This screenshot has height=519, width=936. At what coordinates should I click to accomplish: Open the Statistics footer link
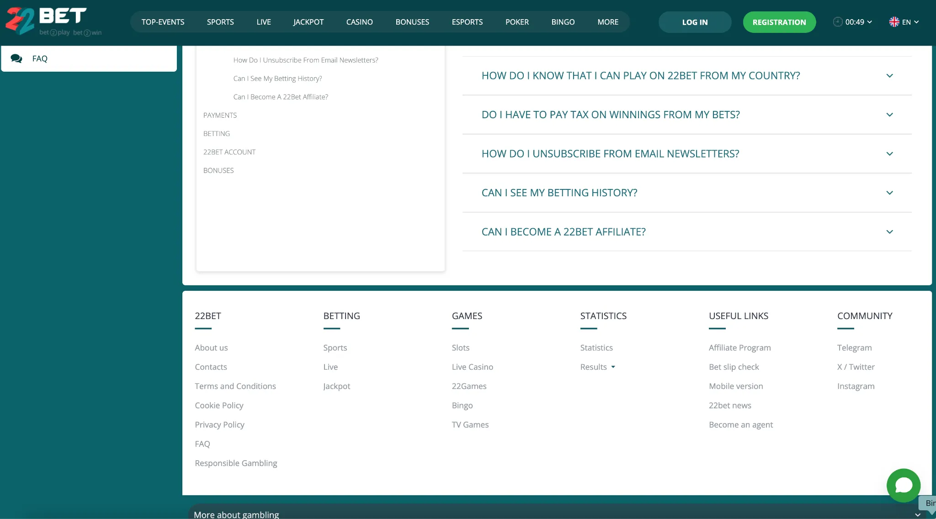pos(596,348)
